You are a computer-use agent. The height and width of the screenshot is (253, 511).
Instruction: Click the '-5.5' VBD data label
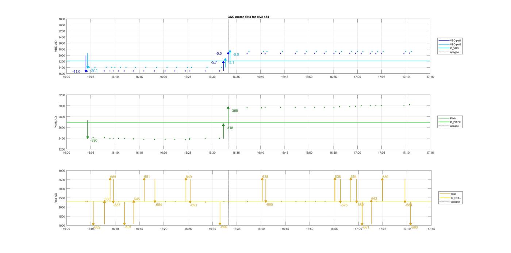pos(219,54)
